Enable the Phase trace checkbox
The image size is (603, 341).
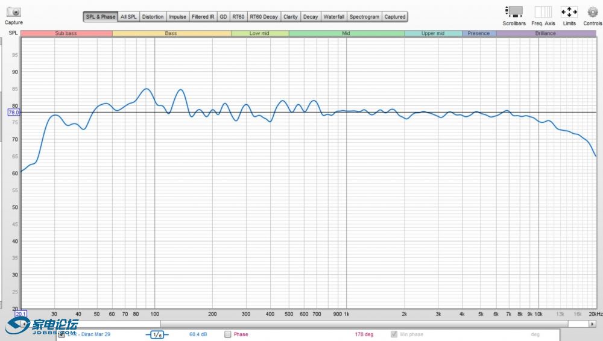pyautogui.click(x=228, y=334)
